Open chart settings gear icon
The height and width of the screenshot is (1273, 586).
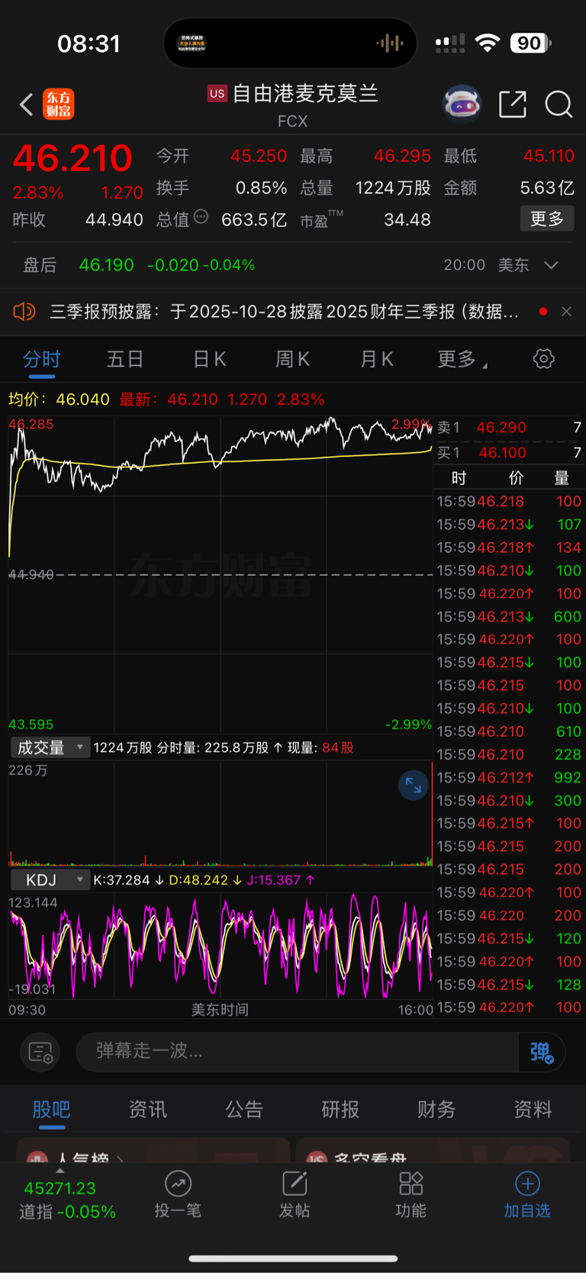click(x=543, y=358)
